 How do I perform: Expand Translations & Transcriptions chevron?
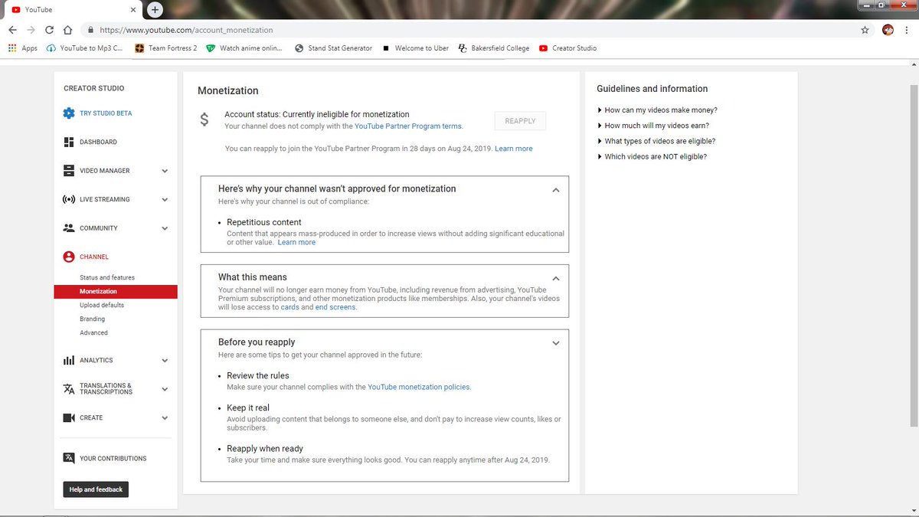165,389
